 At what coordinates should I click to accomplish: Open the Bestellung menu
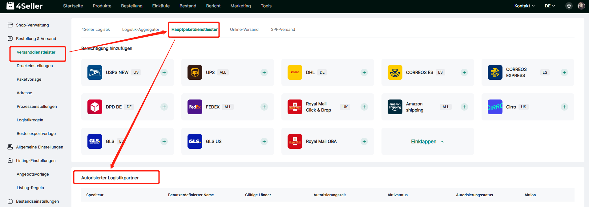(132, 6)
